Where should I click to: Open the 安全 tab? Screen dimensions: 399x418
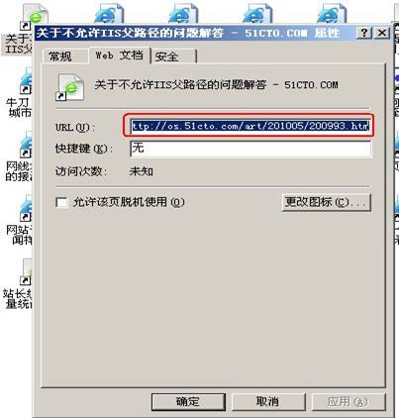click(x=174, y=56)
